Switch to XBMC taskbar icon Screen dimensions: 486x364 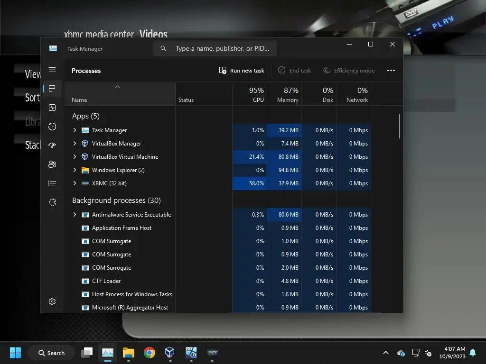point(212,352)
